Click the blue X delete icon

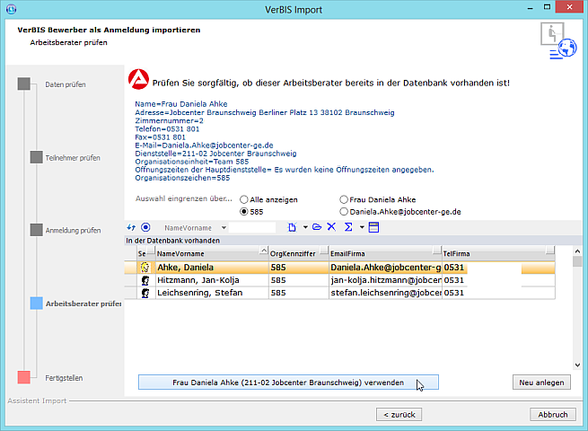(331, 227)
